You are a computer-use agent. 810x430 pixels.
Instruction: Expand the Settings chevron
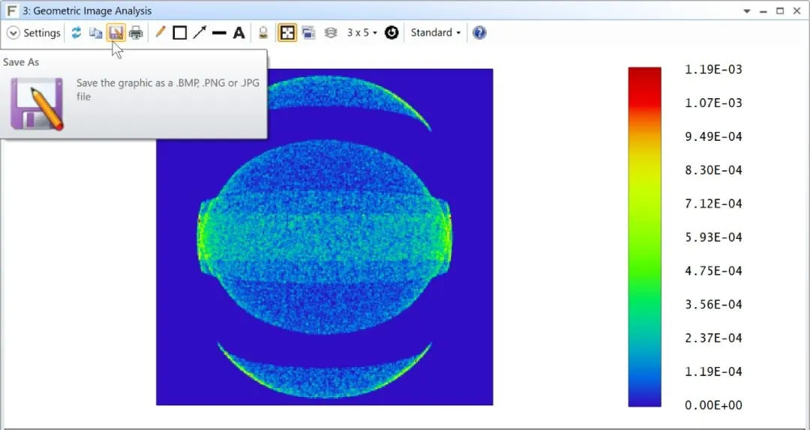click(13, 33)
